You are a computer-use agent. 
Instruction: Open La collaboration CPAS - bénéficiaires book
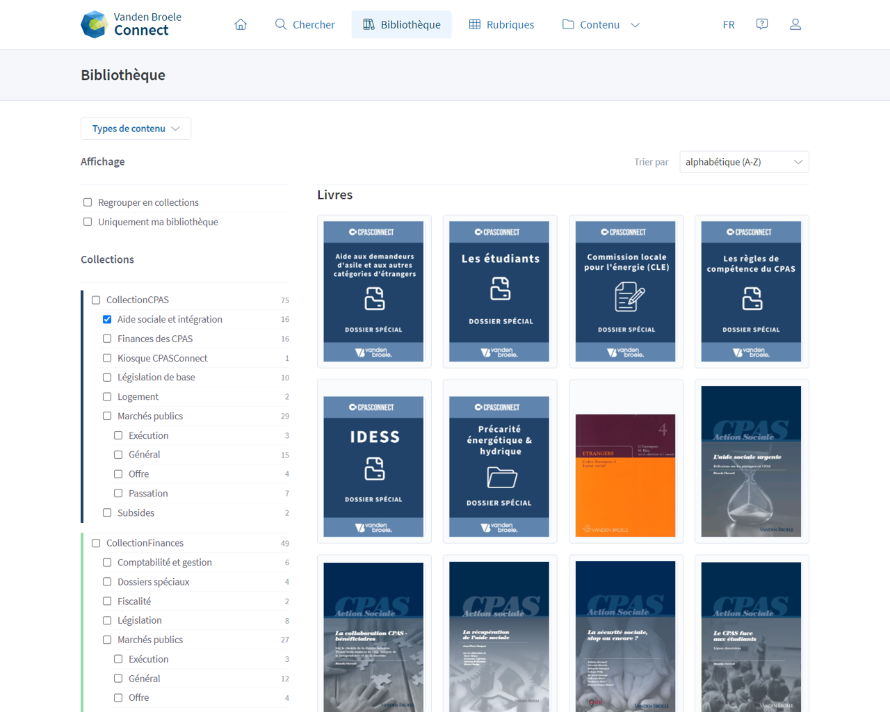click(x=374, y=634)
